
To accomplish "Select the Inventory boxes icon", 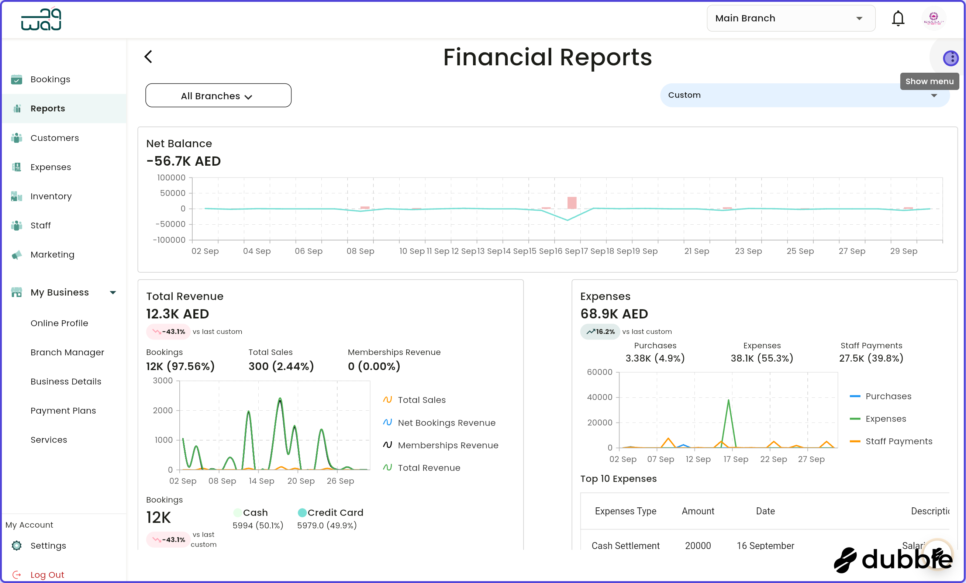I will (x=17, y=196).
